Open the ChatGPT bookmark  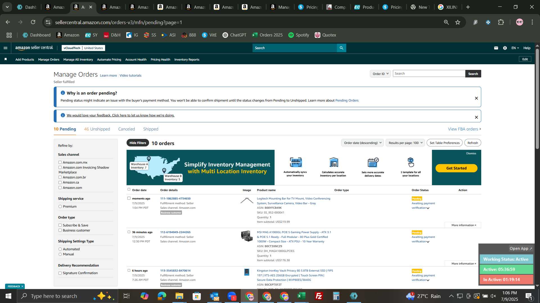pos(234,35)
